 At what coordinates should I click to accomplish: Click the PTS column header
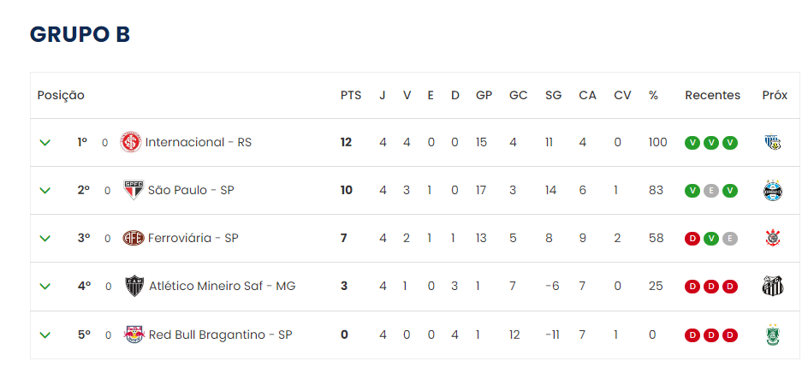point(351,95)
